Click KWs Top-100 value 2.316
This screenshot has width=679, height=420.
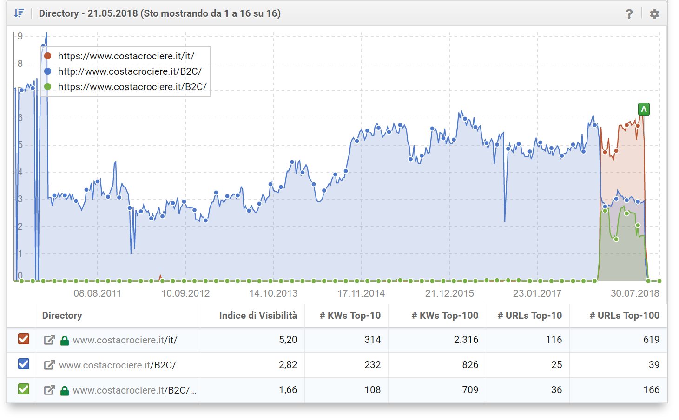pos(466,340)
